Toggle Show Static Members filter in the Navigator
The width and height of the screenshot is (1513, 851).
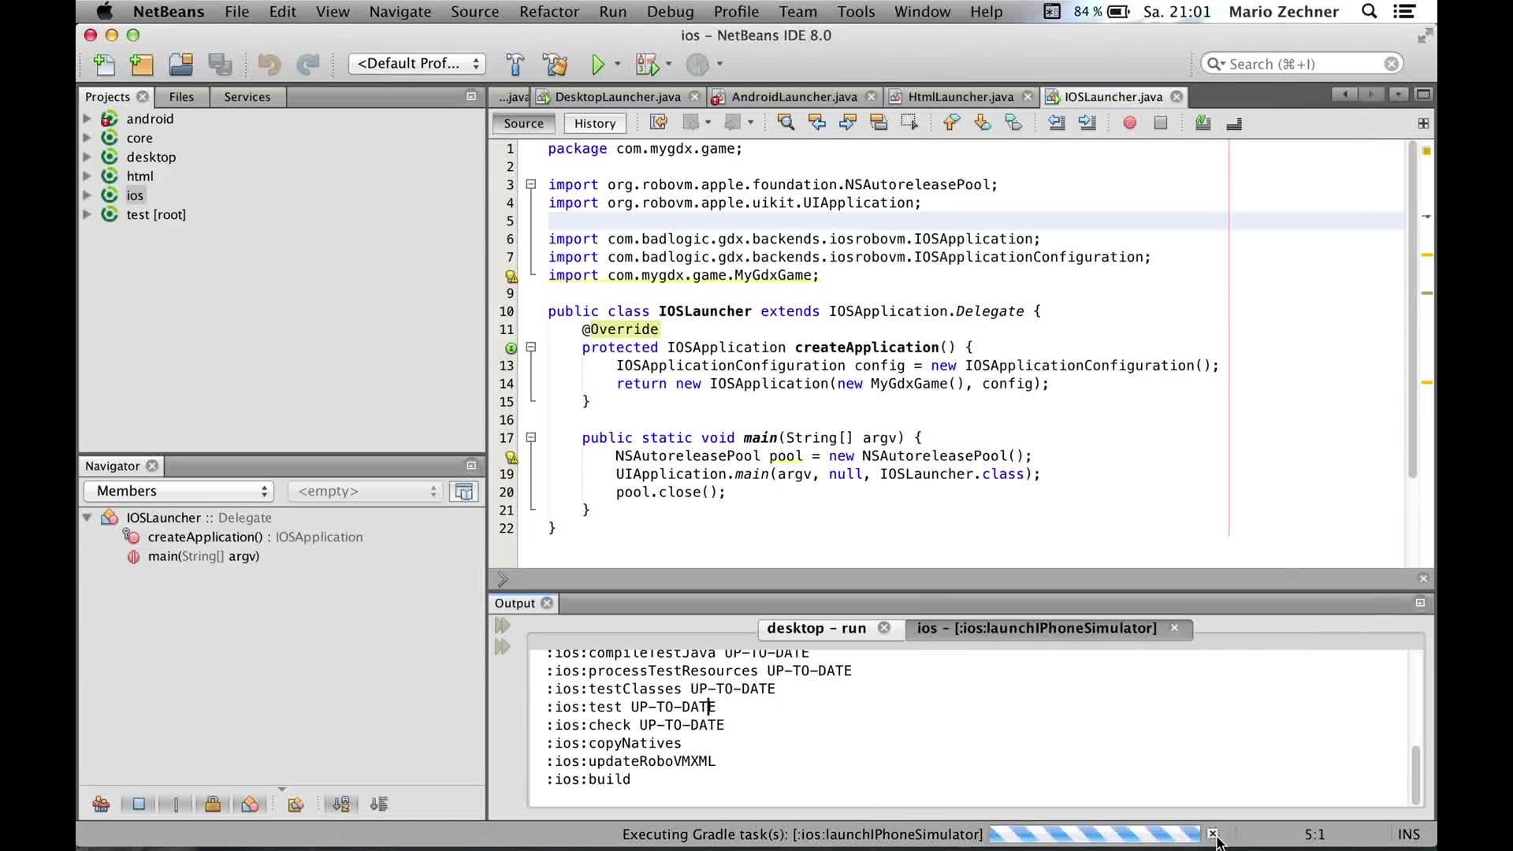(x=176, y=805)
